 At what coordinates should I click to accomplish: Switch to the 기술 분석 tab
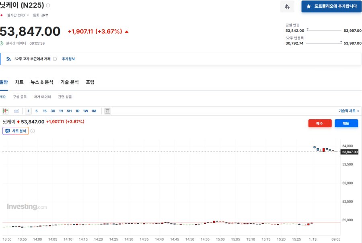[70, 82]
